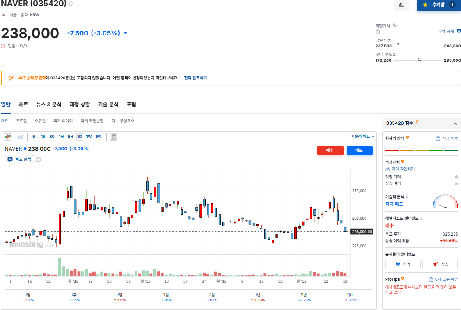This screenshot has height=310, width=461.
Task: Set chart interval to 30 minutes
Action: pos(52,137)
